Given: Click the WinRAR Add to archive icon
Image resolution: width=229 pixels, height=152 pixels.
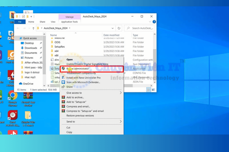Looking at the screenshot, I should (x=63, y=97).
